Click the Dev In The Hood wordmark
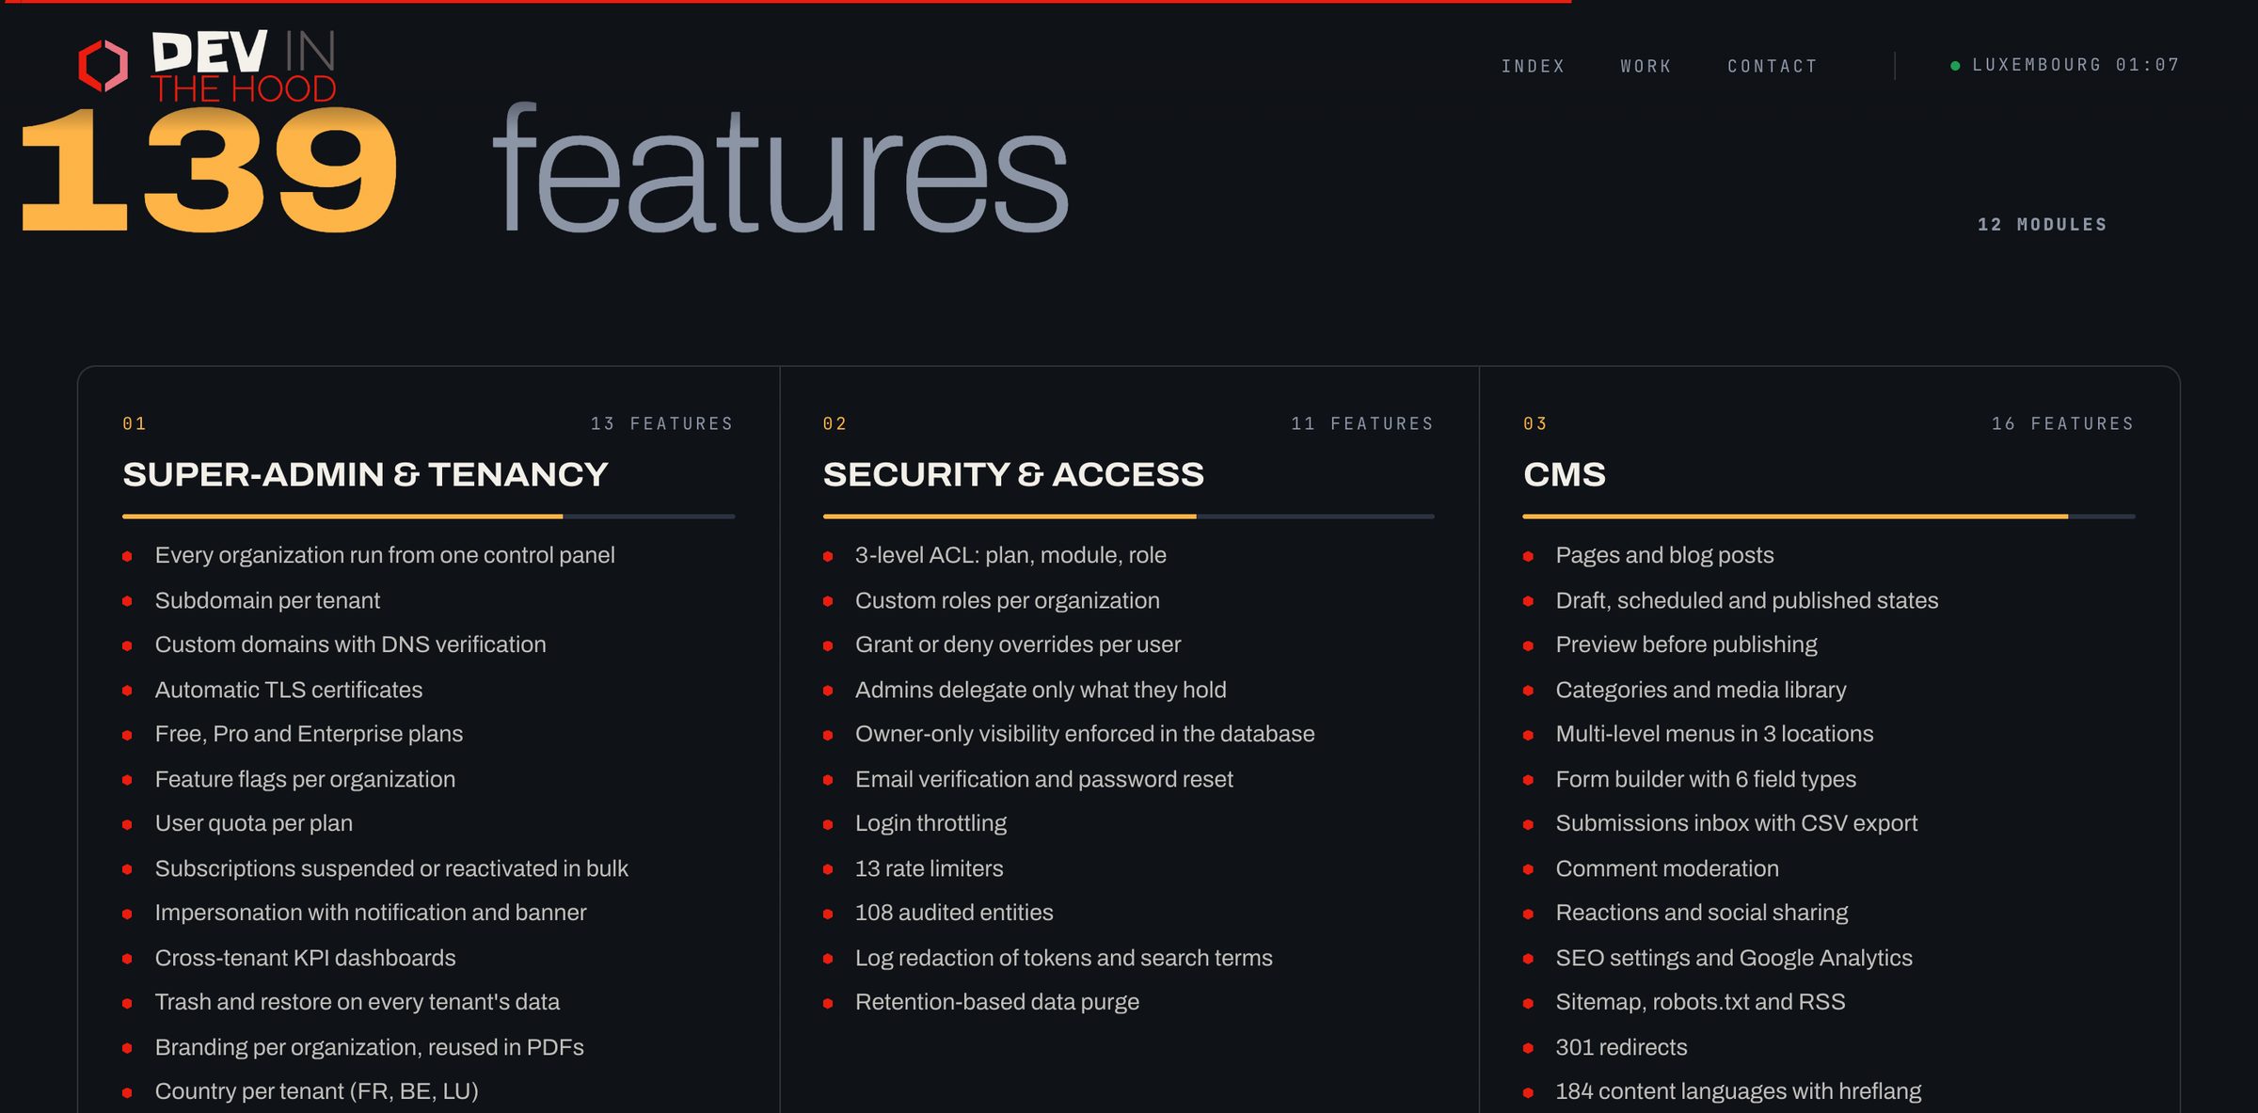 (244, 66)
